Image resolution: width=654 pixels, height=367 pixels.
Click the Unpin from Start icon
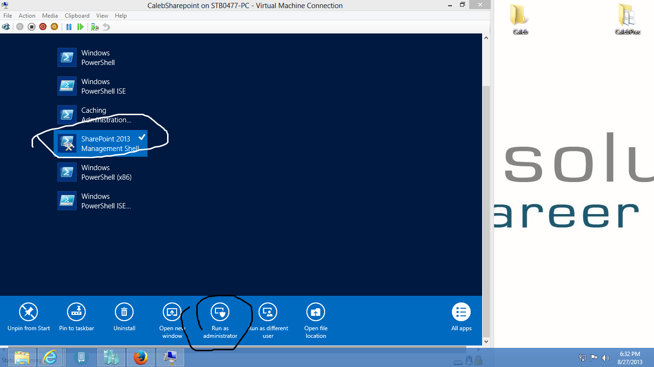[x=28, y=312]
